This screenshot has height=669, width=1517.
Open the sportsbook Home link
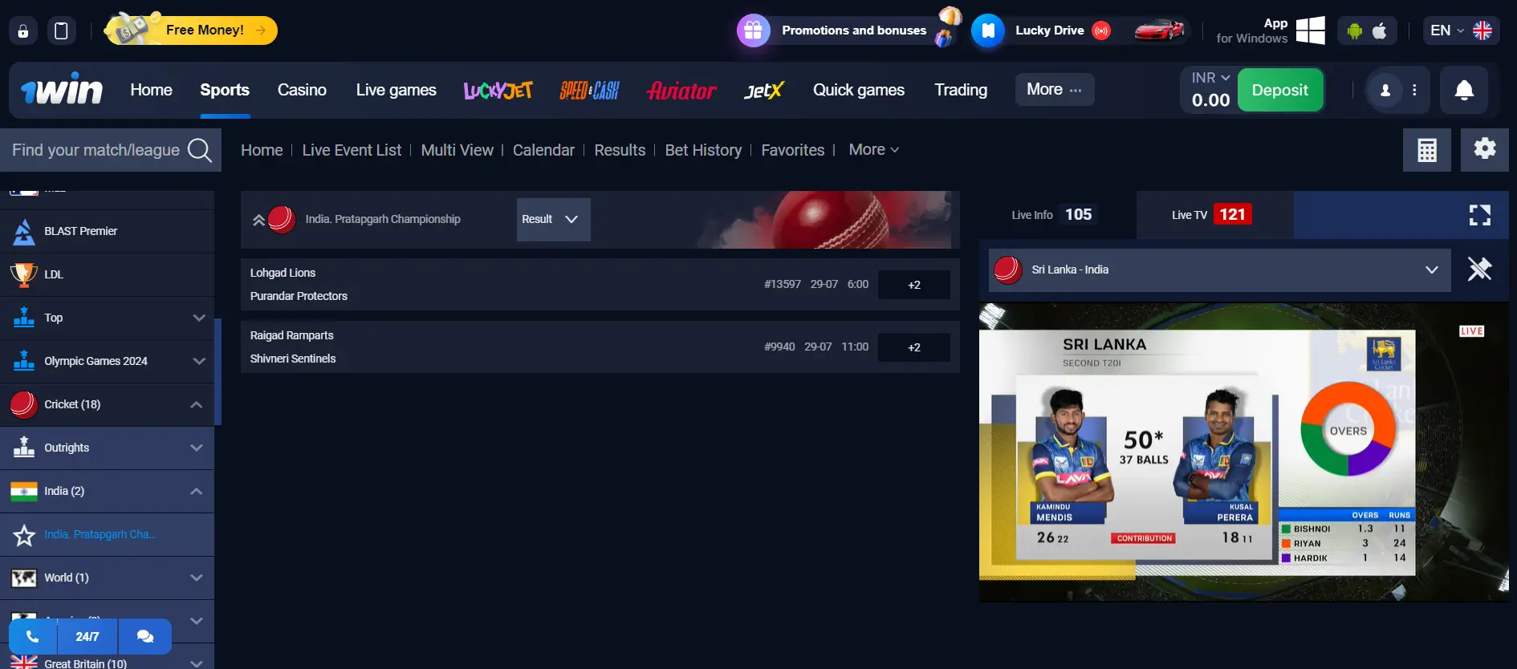[x=262, y=150]
